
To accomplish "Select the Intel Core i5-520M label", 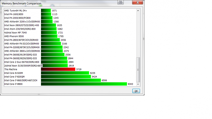I will click(14, 73).
